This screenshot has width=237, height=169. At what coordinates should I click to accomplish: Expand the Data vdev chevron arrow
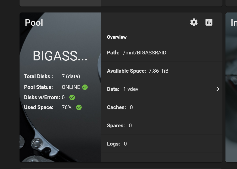click(x=218, y=89)
